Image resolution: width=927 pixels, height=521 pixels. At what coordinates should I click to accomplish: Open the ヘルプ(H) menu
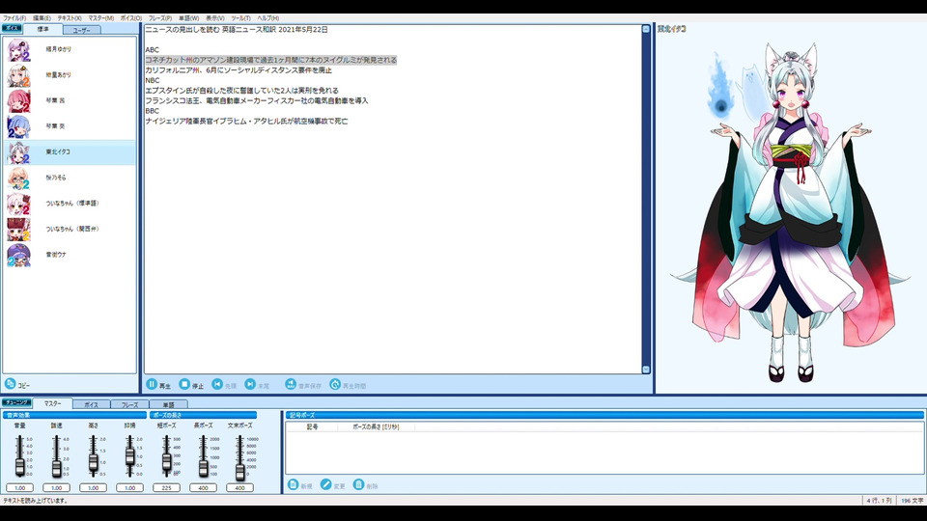[x=267, y=18]
